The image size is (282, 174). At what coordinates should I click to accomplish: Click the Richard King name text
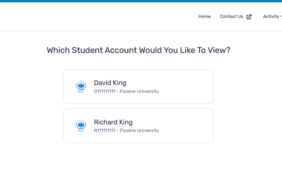point(113,122)
